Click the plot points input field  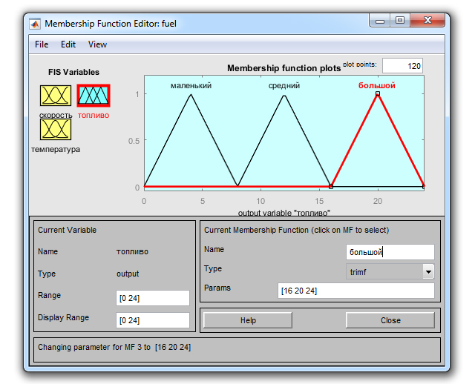pos(403,67)
